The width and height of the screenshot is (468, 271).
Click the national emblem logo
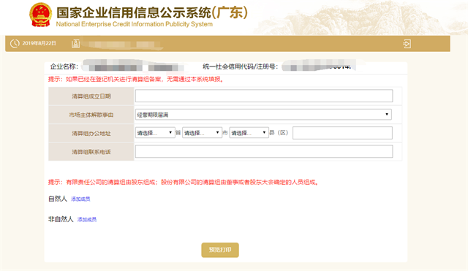coord(41,15)
